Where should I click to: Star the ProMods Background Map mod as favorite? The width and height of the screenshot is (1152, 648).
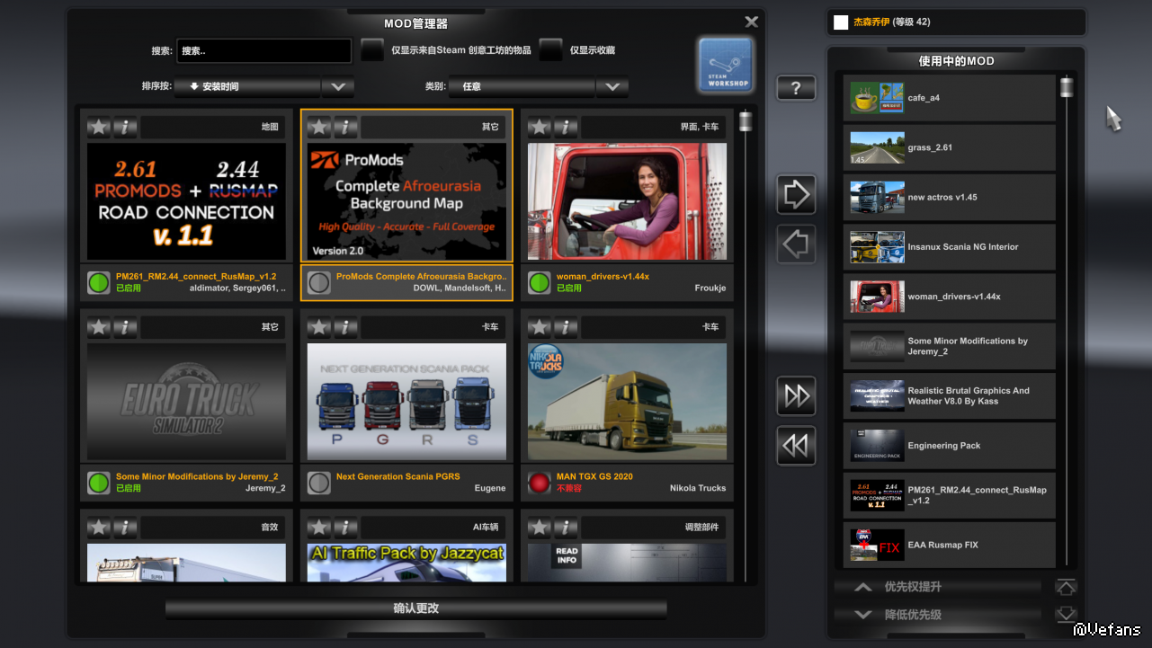pyautogui.click(x=319, y=127)
